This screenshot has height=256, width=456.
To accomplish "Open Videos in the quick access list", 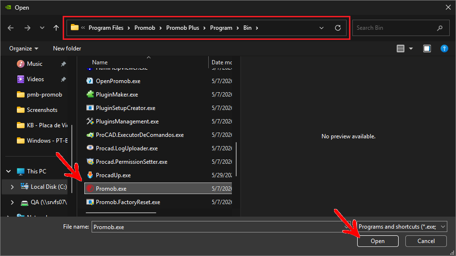I will 35,79.
